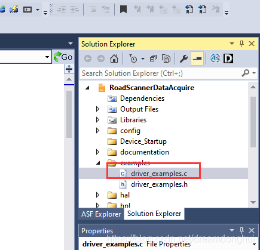Go to next bookmark icon
260x250 pixels.
pyautogui.click(x=150, y=9)
